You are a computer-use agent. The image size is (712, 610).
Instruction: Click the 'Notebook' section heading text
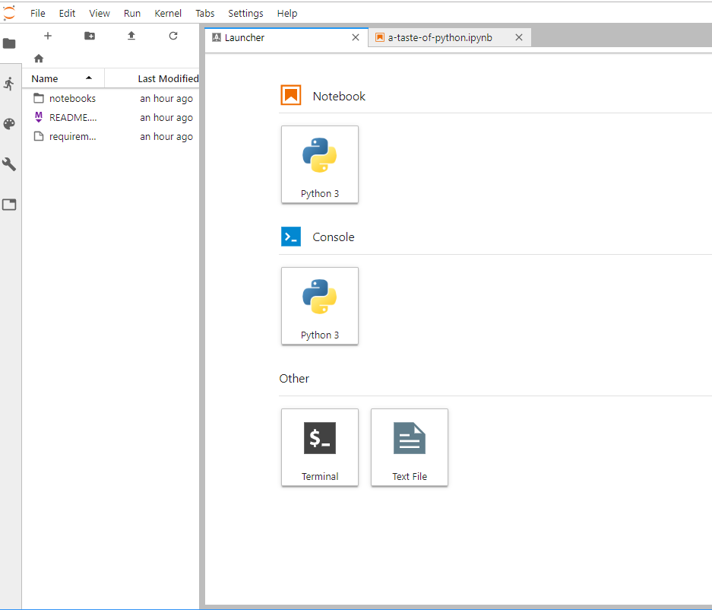[x=339, y=97]
